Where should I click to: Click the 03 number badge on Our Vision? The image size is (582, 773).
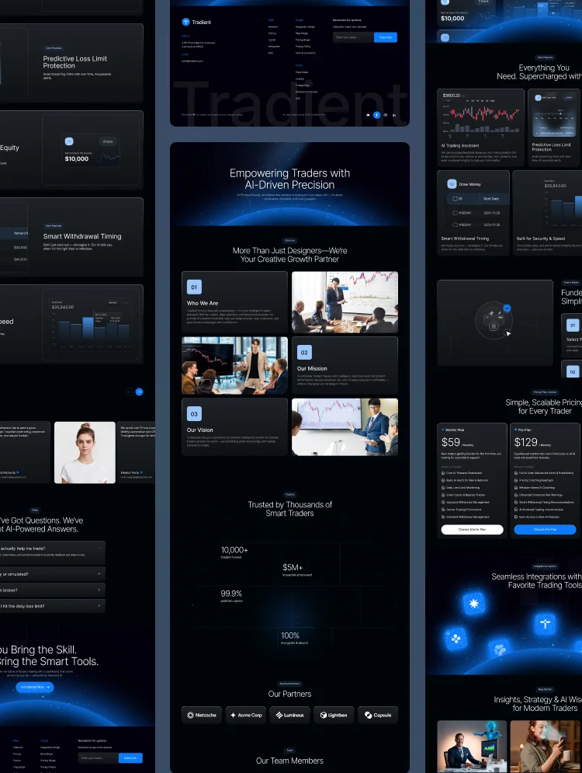(194, 414)
